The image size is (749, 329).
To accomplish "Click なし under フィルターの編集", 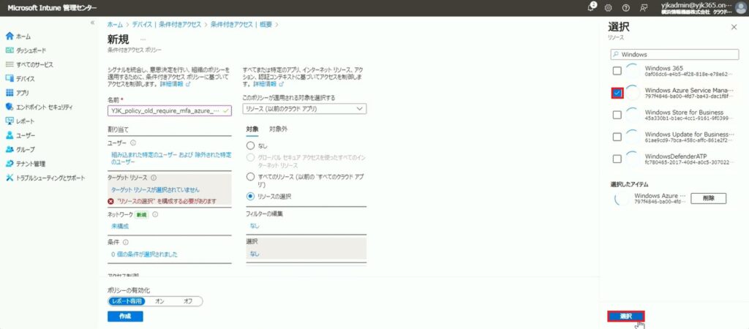I will point(255,226).
